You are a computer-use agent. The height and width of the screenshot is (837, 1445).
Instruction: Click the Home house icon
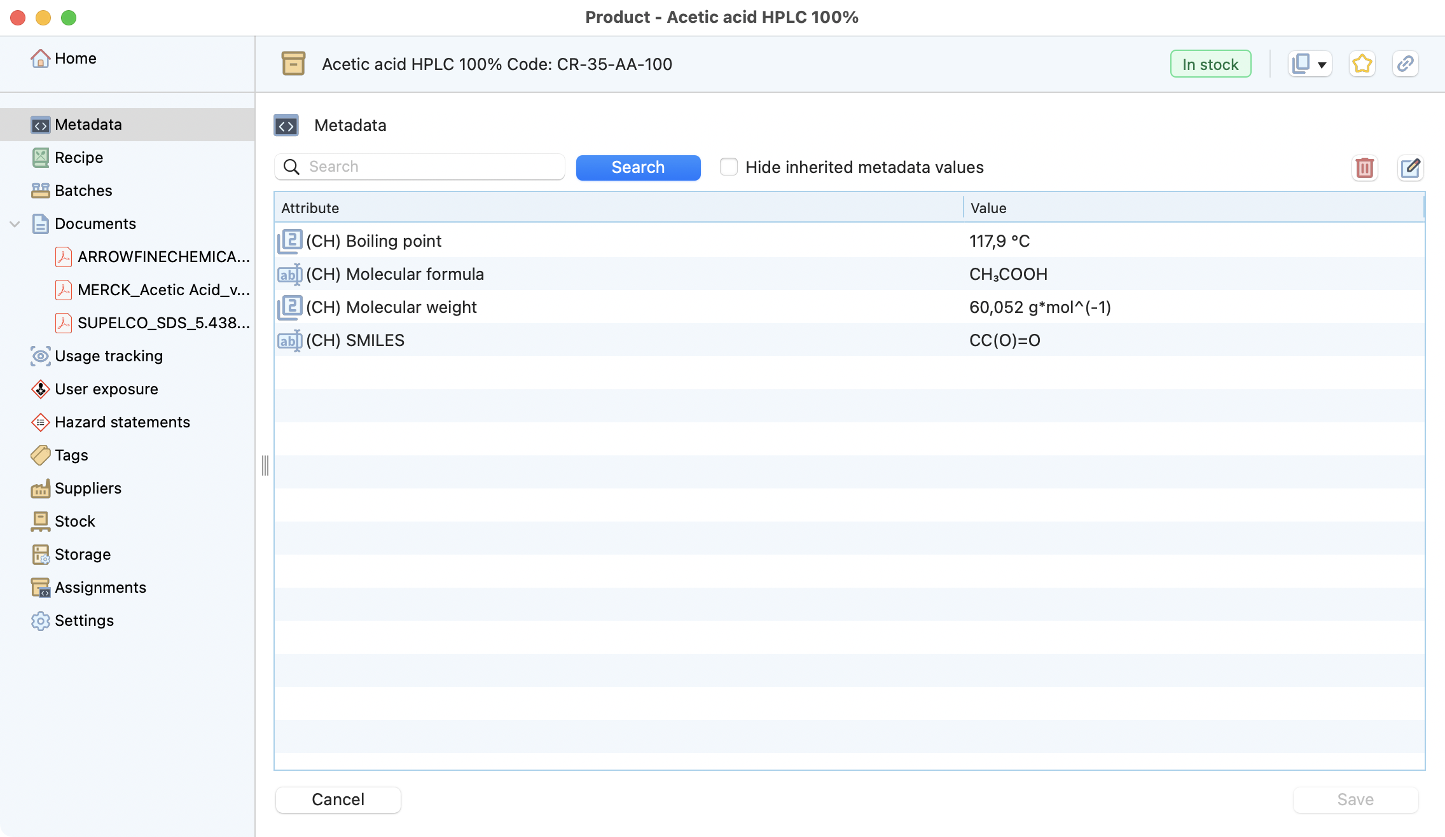pyautogui.click(x=40, y=59)
